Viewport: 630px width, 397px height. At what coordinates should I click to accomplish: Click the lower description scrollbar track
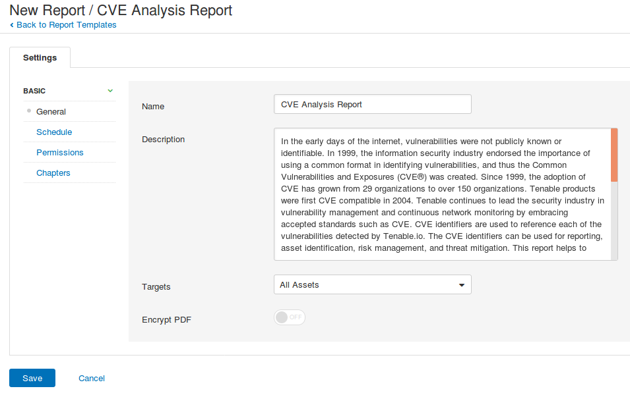614,221
